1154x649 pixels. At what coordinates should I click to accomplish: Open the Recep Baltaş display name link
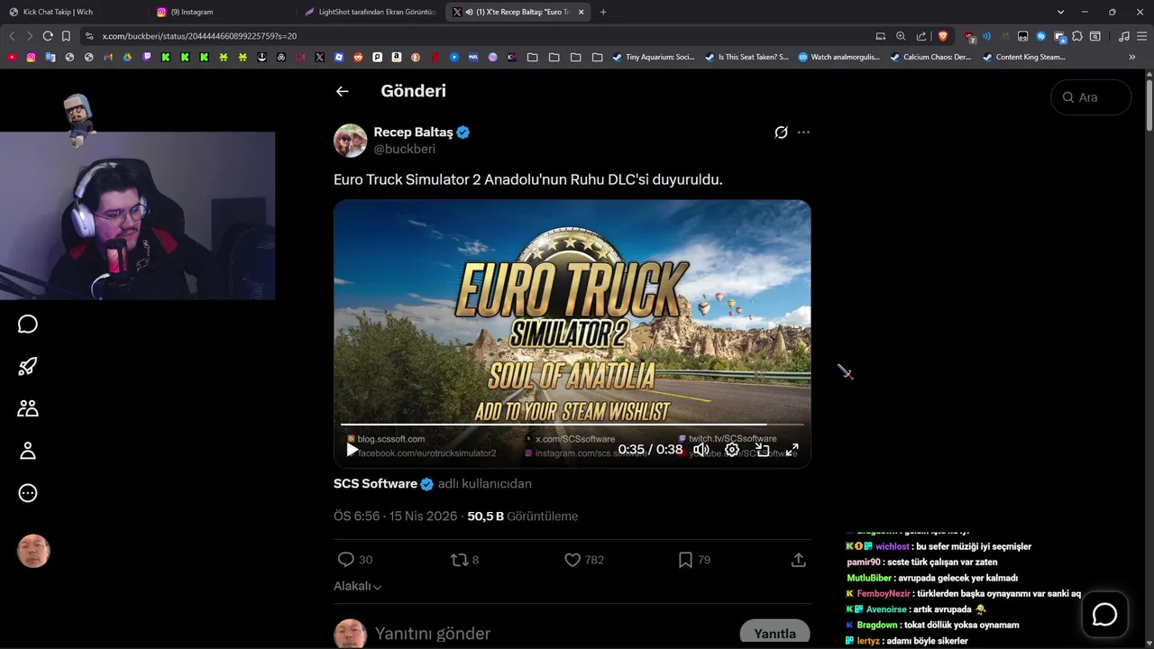point(413,133)
